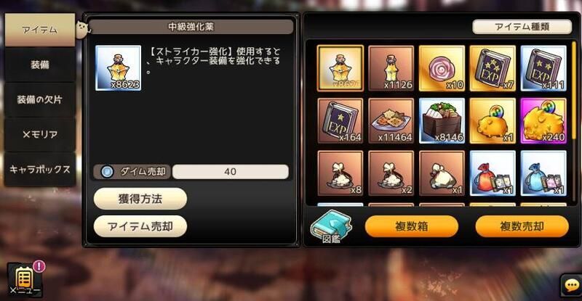Image resolution: width=582 pixels, height=301 pixels.
Task: Open the 図鑑 encyclopedia book icon
Action: tap(330, 226)
